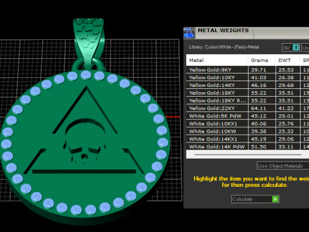
Task: Click the 39.71 grams value
Action: [259, 70]
